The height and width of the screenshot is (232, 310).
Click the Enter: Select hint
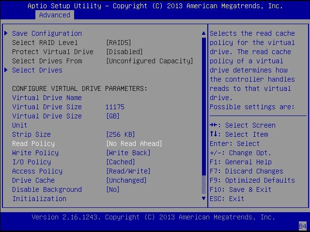click(234, 144)
